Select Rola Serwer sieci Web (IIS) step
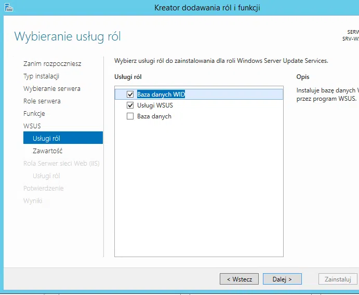Viewport: 359px width, 295px height. [x=61, y=164]
